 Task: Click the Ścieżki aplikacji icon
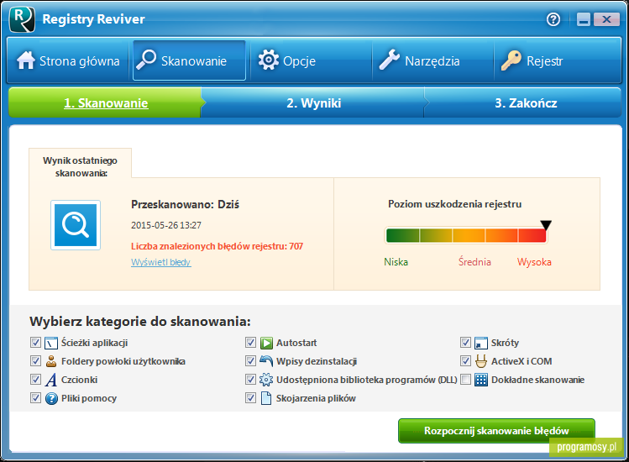51,344
